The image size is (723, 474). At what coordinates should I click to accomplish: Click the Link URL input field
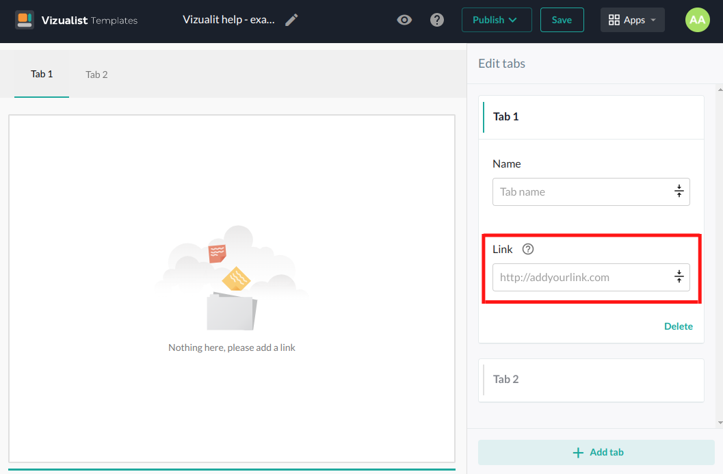(581, 277)
